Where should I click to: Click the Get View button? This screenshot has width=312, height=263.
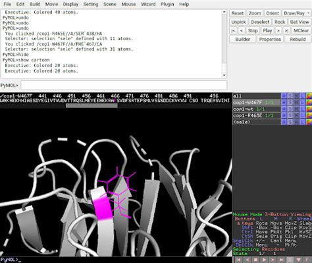pyautogui.click(x=299, y=22)
